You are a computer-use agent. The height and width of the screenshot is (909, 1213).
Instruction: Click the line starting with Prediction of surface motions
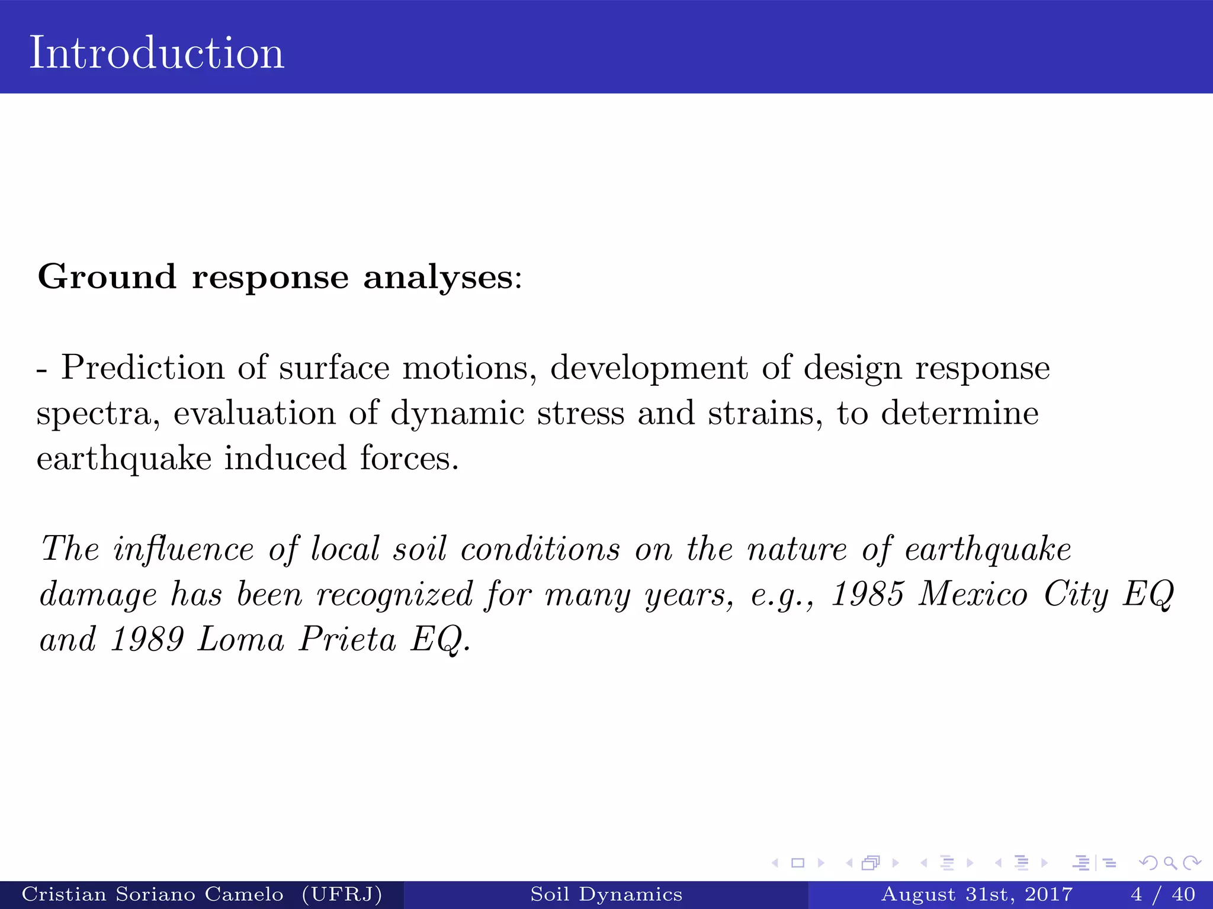[544, 368]
